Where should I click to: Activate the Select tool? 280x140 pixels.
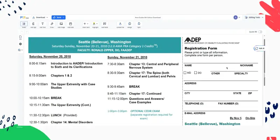point(24,24)
